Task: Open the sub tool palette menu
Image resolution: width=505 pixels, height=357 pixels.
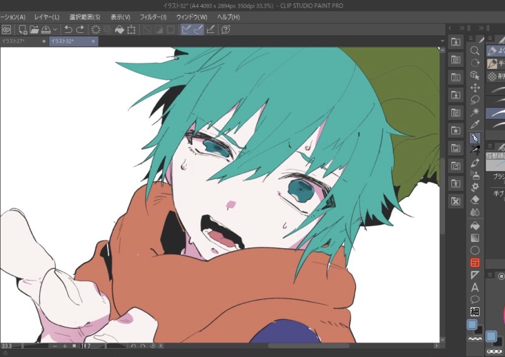Action: (x=490, y=39)
